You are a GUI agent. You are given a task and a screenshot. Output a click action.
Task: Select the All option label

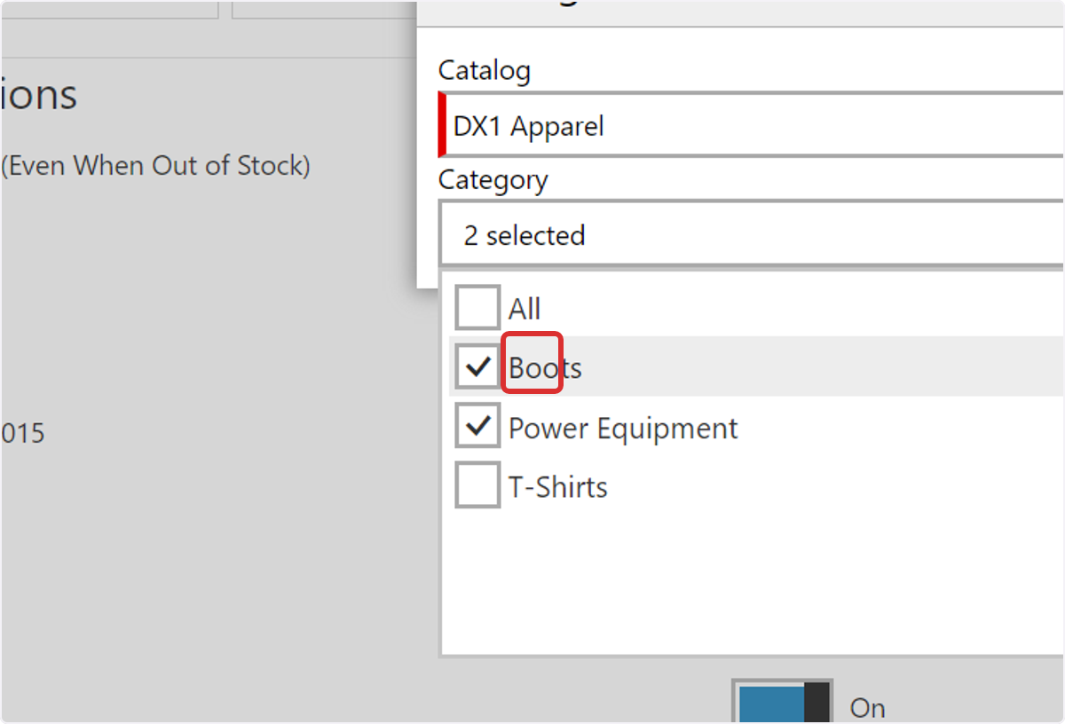(x=525, y=309)
